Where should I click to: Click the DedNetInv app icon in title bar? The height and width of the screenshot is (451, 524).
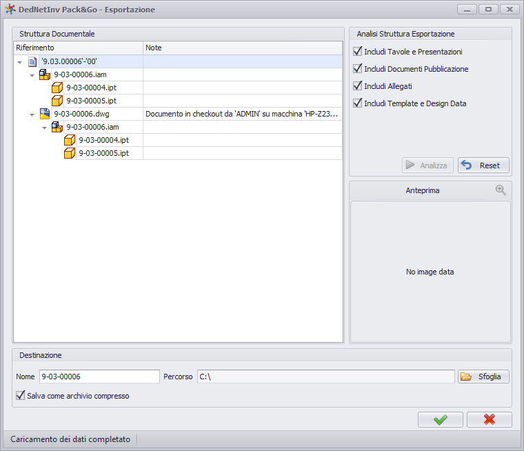pos(10,9)
